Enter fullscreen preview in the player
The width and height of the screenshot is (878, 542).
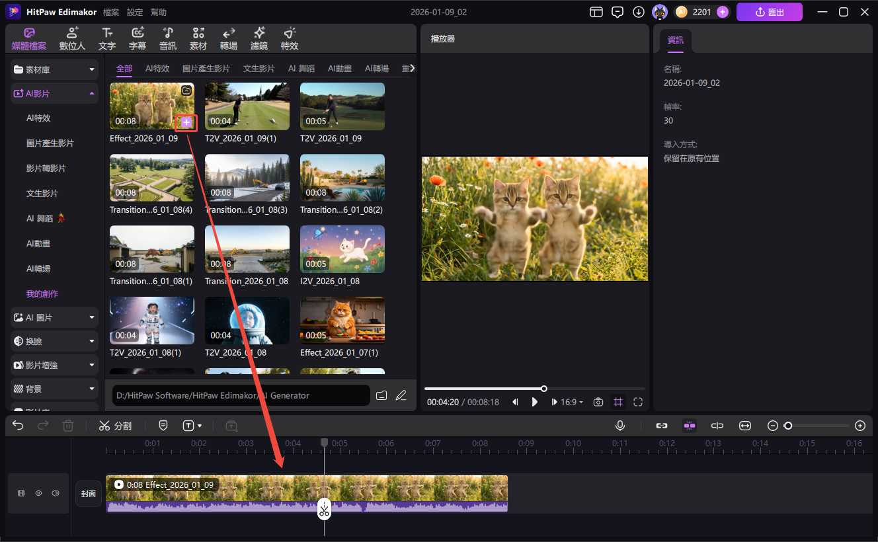(638, 402)
